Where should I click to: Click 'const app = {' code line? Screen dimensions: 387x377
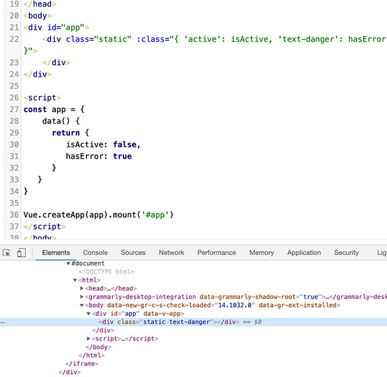[54, 109]
